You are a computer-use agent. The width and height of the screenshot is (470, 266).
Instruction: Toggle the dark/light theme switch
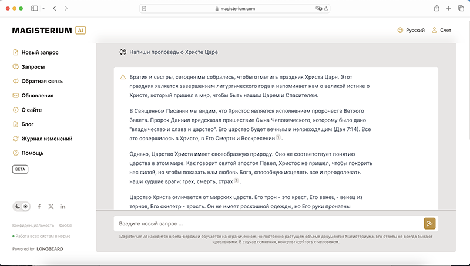tap(21, 207)
